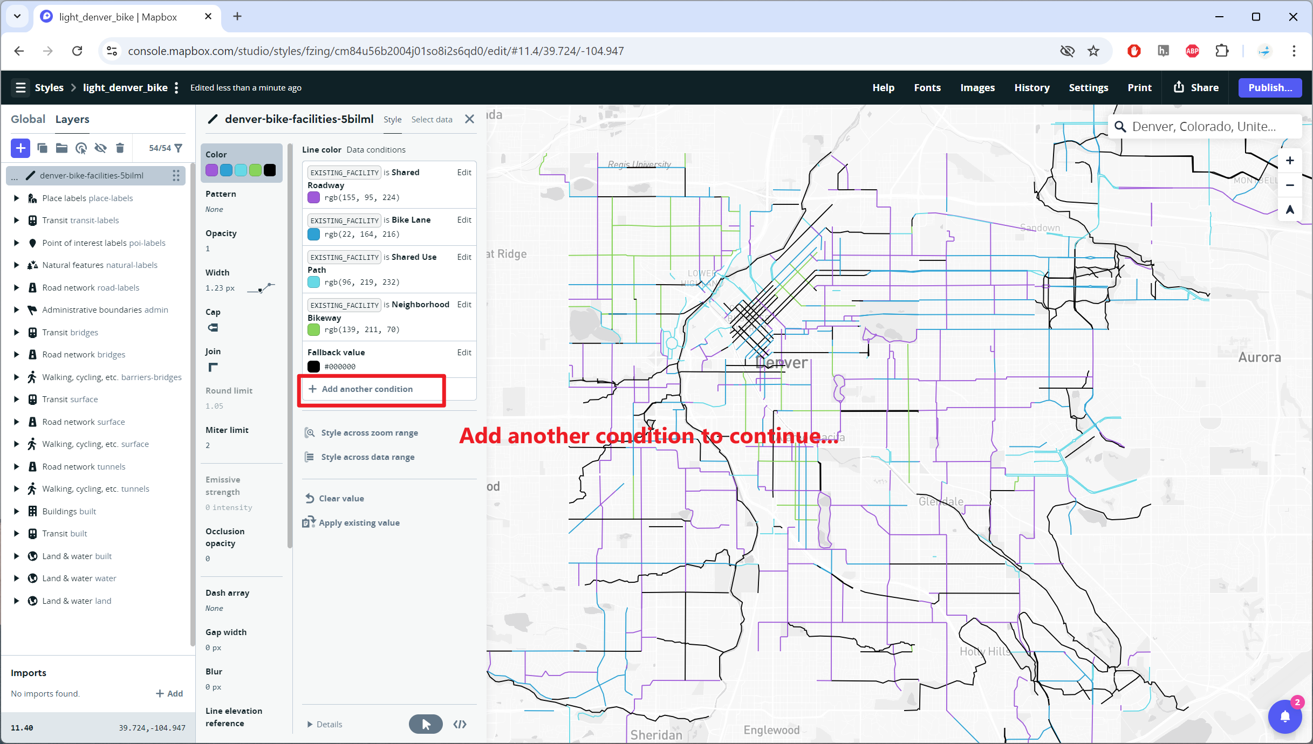The image size is (1313, 744).
Task: Click the Publish button
Action: point(1270,87)
